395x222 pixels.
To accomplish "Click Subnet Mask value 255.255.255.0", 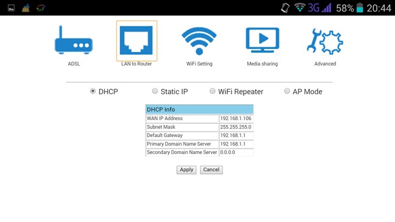I will click(236, 127).
